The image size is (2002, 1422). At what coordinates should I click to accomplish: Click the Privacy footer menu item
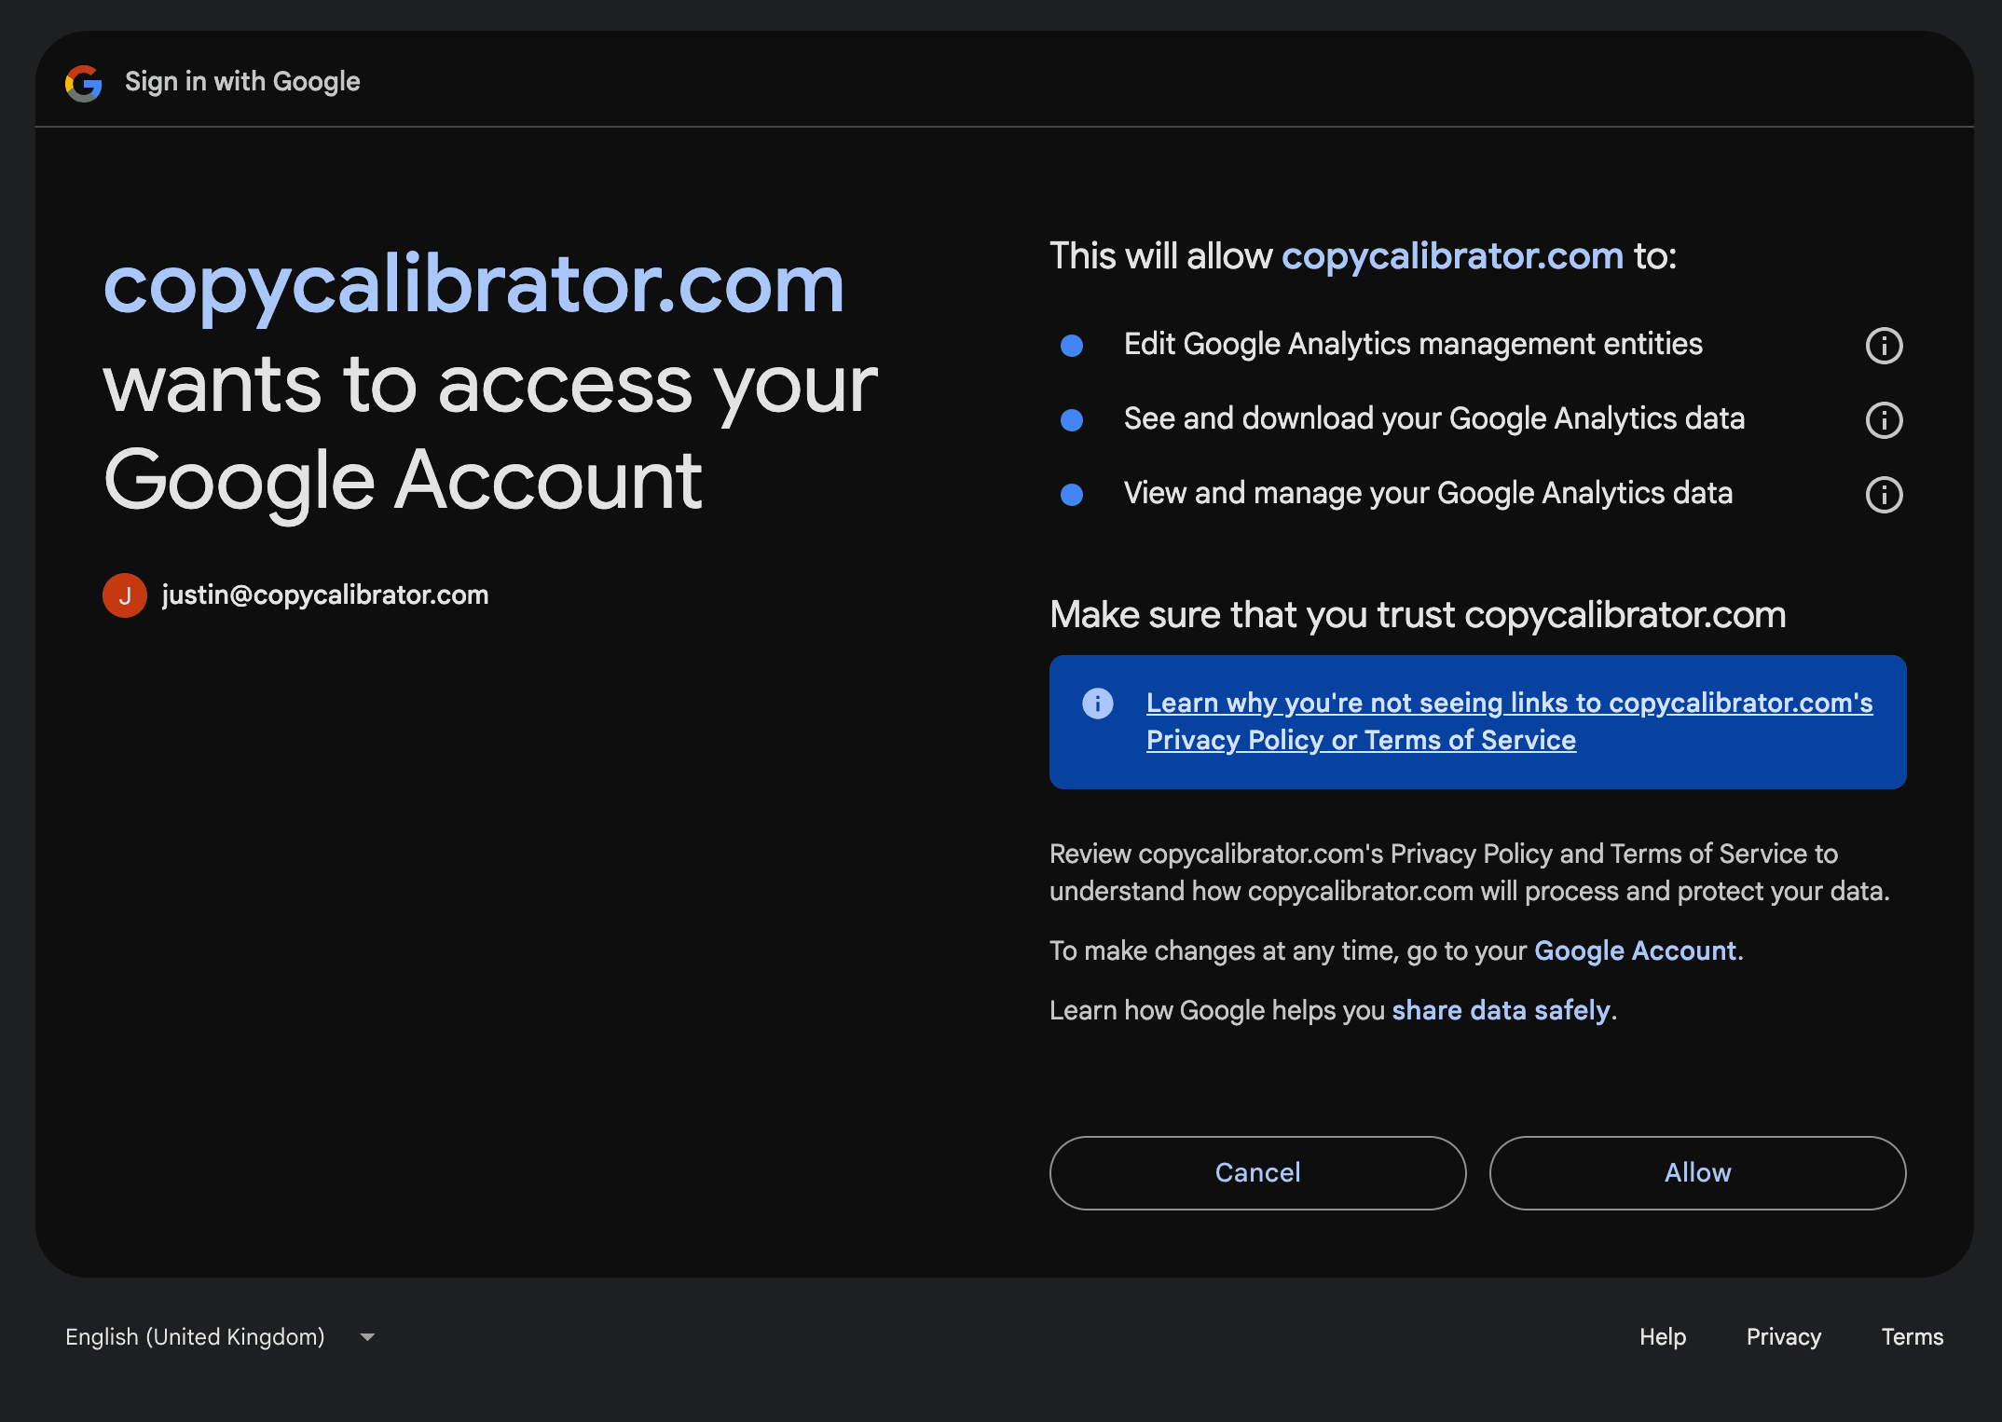click(1782, 1336)
